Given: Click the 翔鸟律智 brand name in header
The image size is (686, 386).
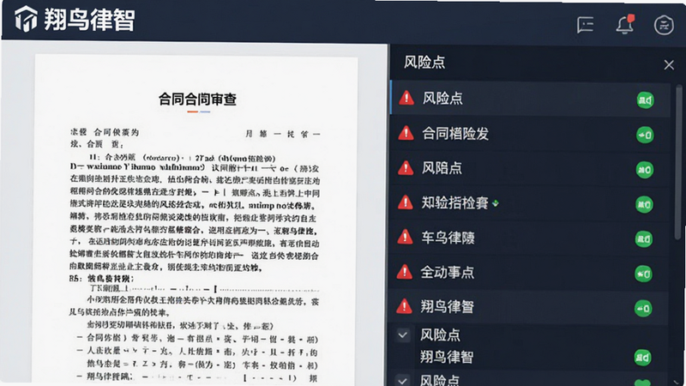Looking at the screenshot, I should click(90, 20).
